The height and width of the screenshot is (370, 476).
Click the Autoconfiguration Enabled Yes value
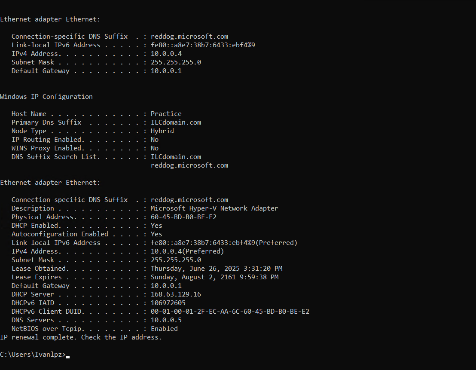click(x=156, y=234)
